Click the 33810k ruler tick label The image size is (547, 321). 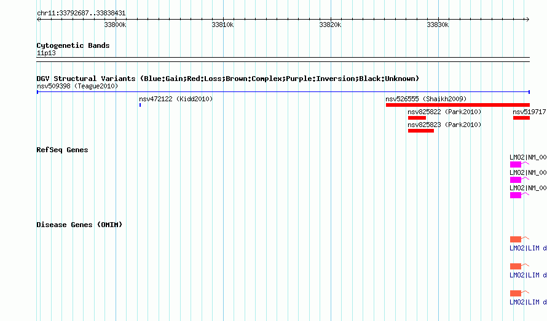(222, 25)
